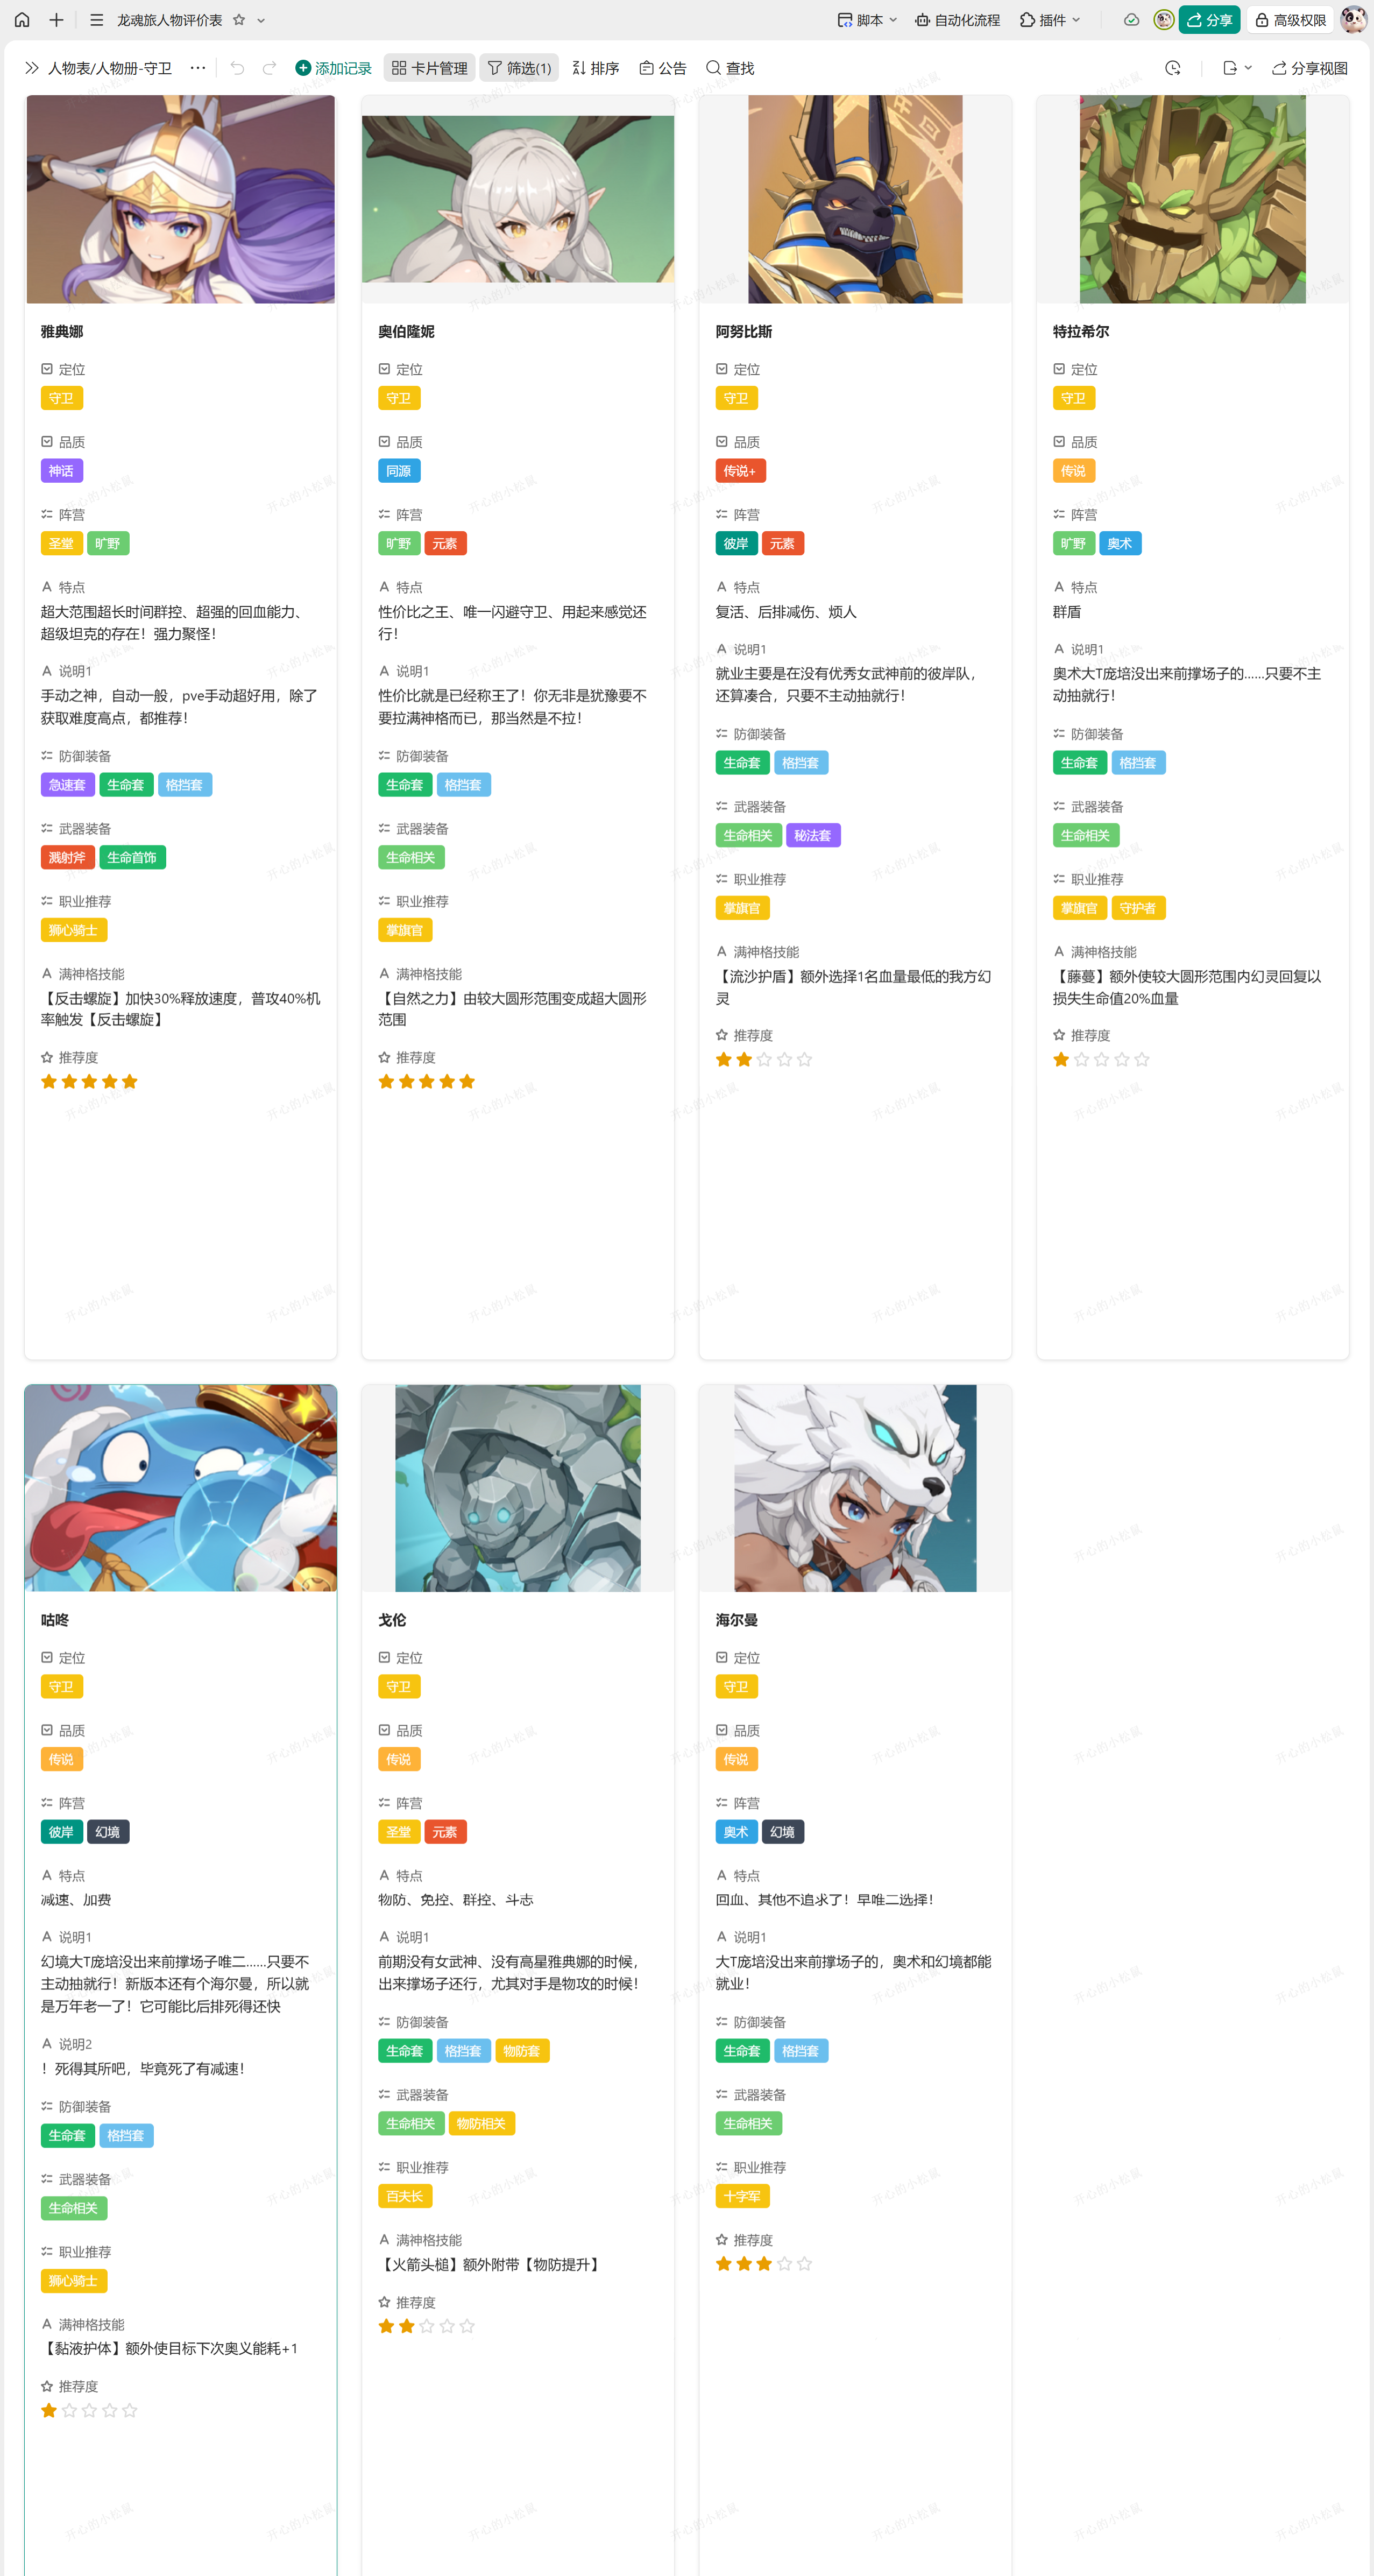The width and height of the screenshot is (1374, 2576).
Task: Open the 插件 plugins dropdown
Action: click(x=1050, y=20)
